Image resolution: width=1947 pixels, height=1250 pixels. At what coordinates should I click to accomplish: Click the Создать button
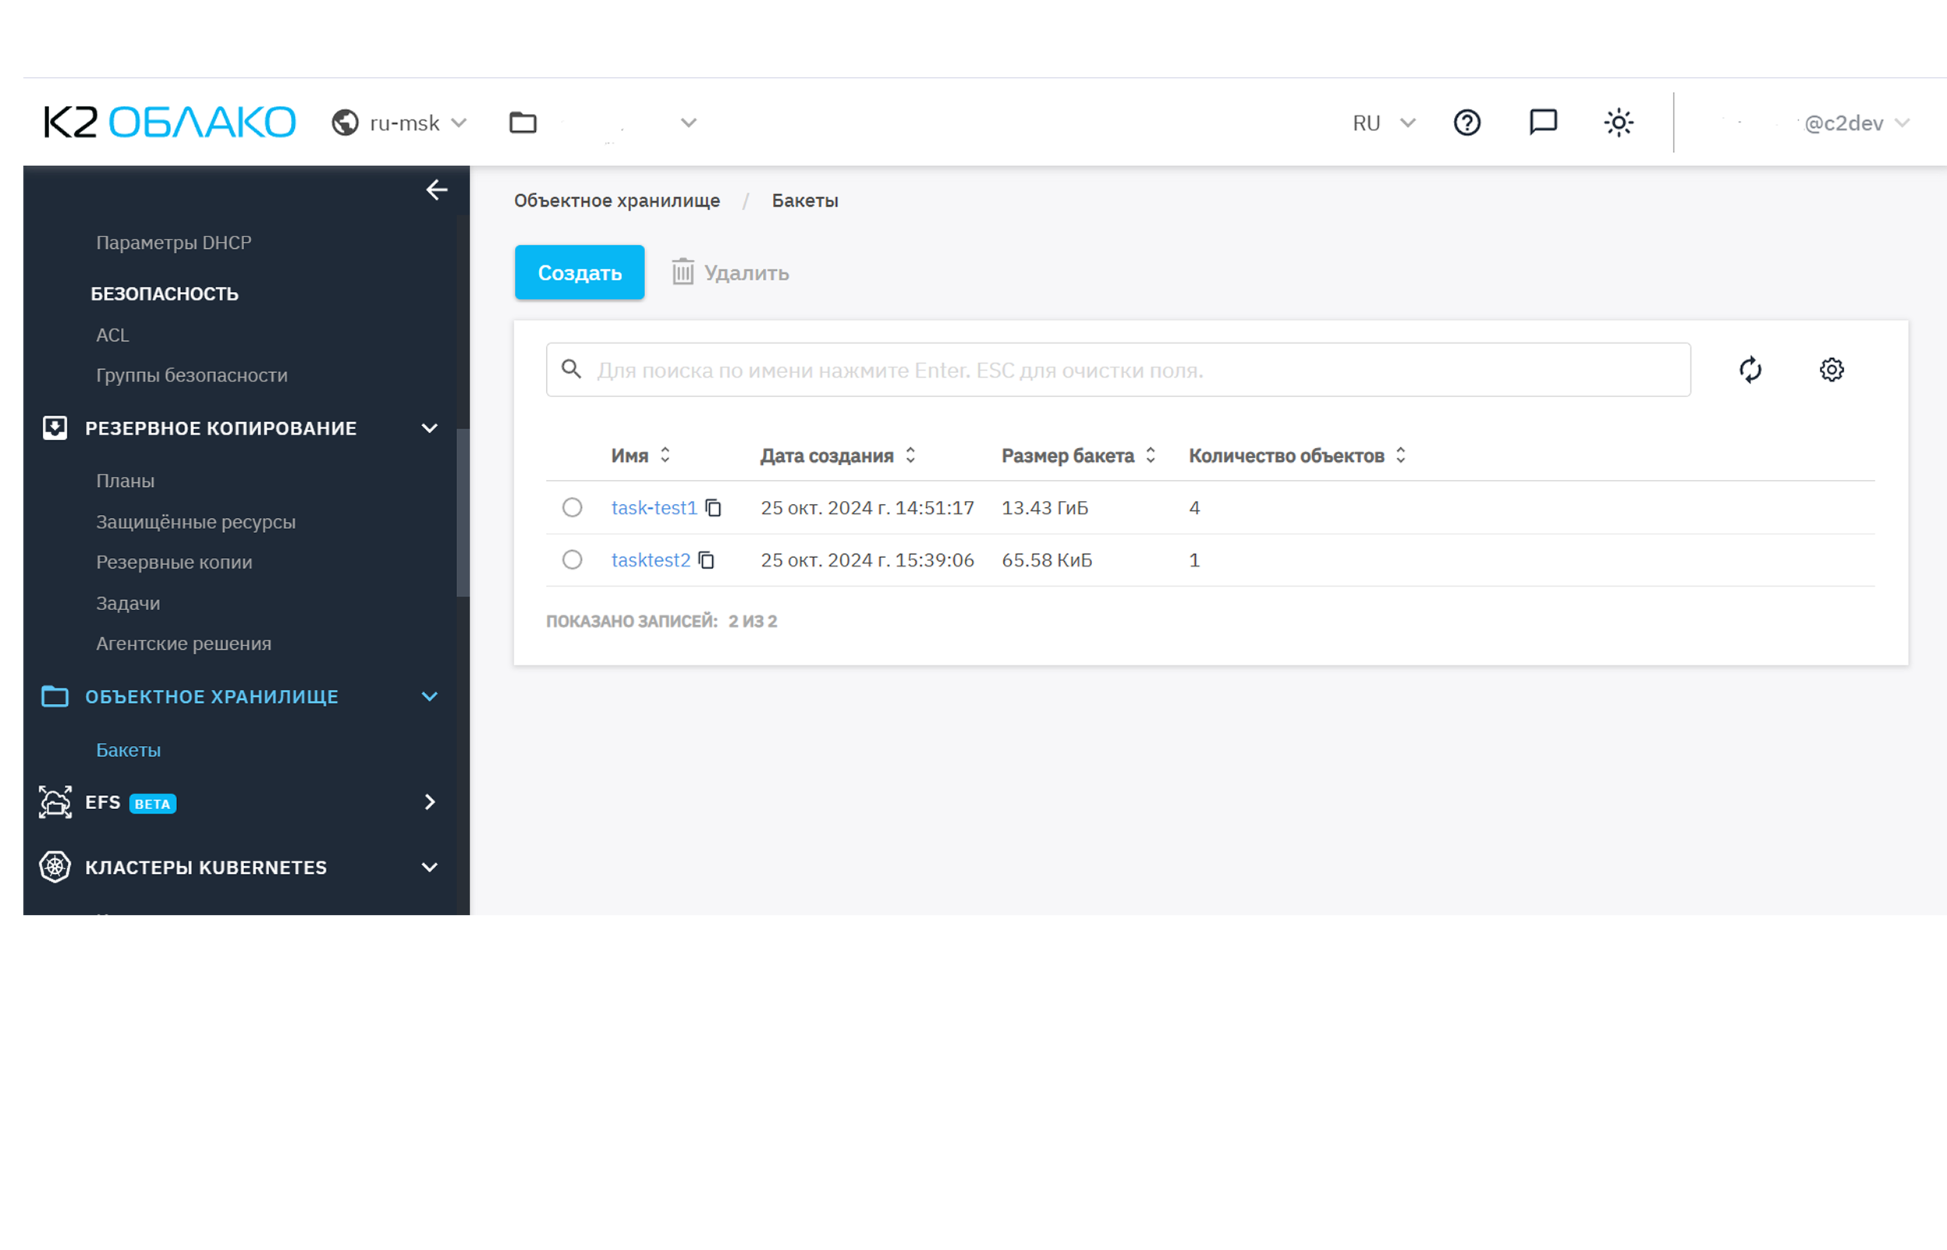(x=580, y=273)
